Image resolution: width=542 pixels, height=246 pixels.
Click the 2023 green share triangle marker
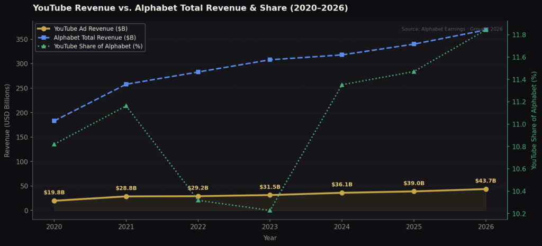[x=270, y=210]
